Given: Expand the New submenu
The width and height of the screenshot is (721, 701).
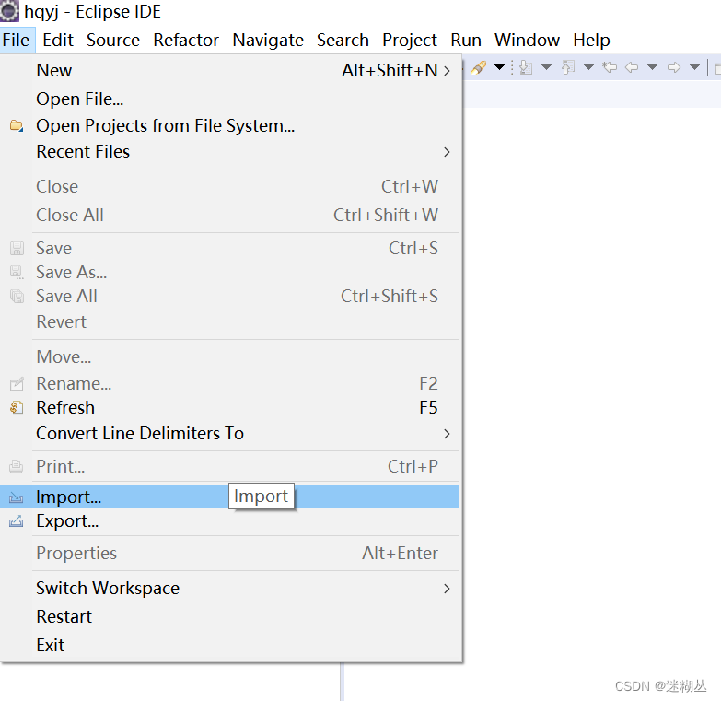Looking at the screenshot, I should [x=230, y=70].
